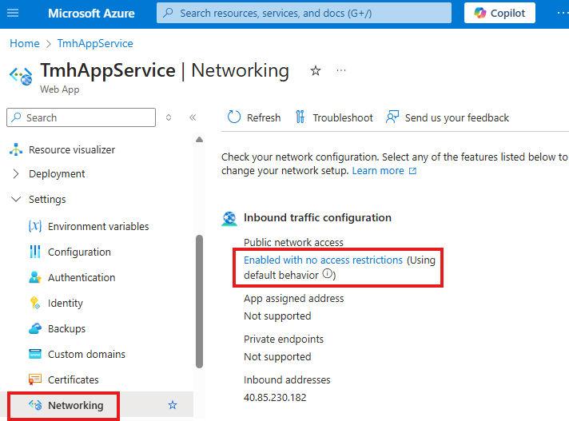This screenshot has width=569, height=421.
Task: Click the Public network access label
Action: click(x=293, y=242)
